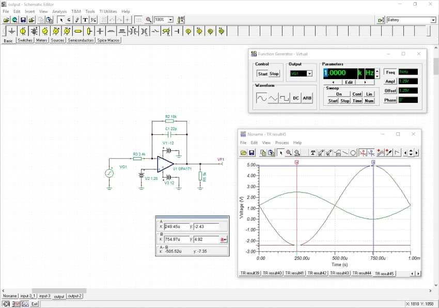Image resolution: width=439 pixels, height=308 pixels.
Task: Toggle sweep On in the Function Generator
Action: [x=339, y=94]
